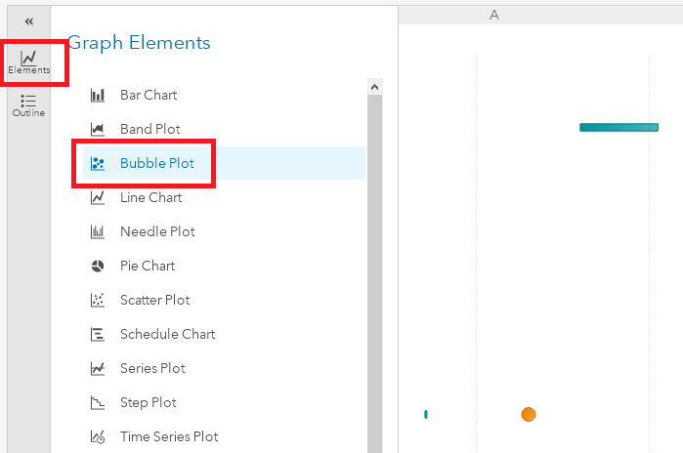Image resolution: width=683 pixels, height=453 pixels.
Task: Click the orange bubble marker
Action: pos(529,414)
